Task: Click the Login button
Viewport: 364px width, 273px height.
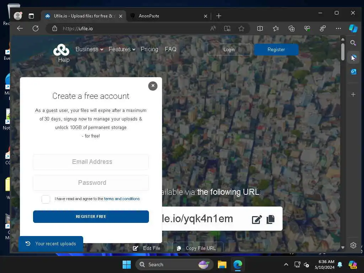Action: coord(229,49)
